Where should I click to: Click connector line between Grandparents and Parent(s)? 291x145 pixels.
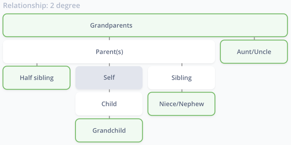[x=109, y=39]
